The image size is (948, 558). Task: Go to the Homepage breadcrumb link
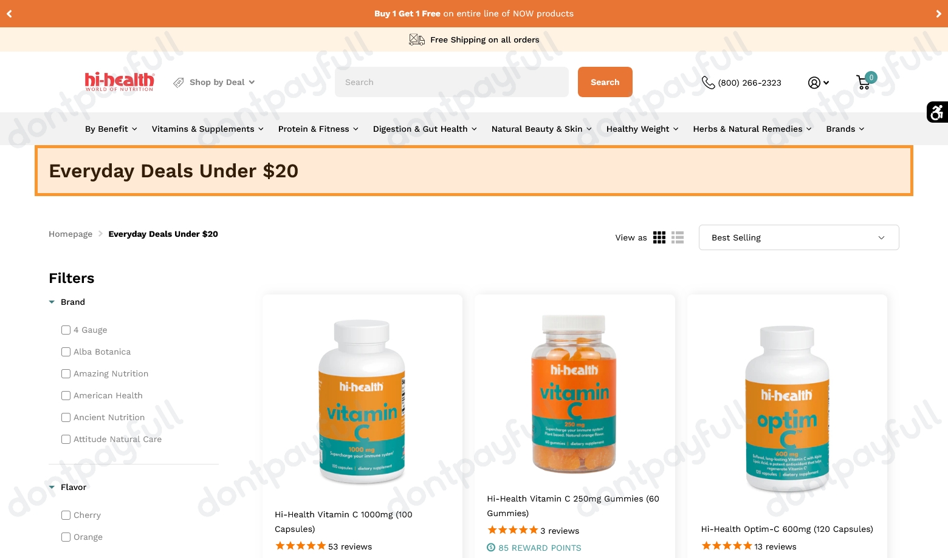70,234
